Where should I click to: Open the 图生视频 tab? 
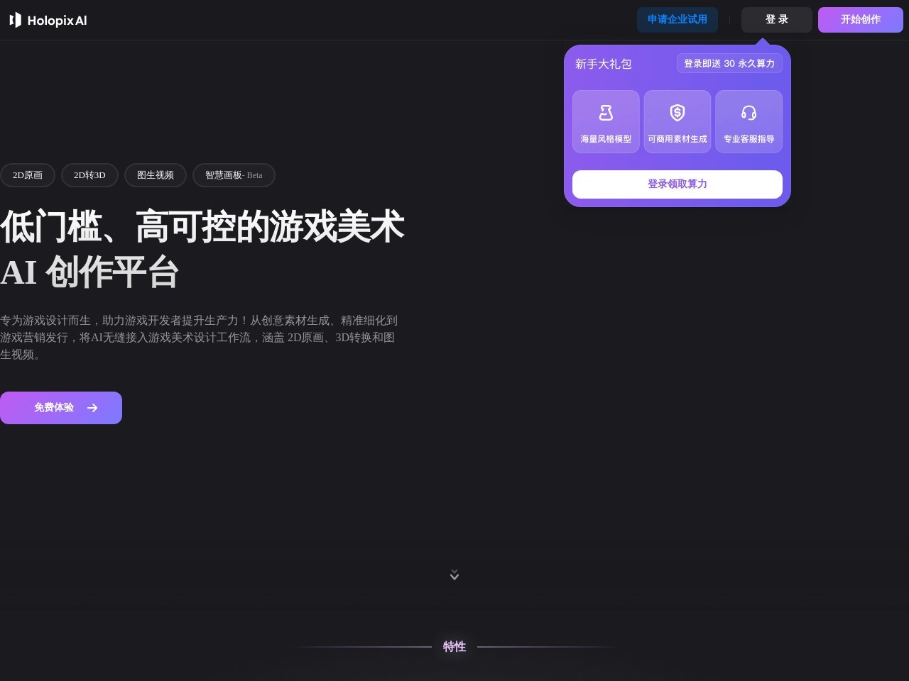coord(156,175)
